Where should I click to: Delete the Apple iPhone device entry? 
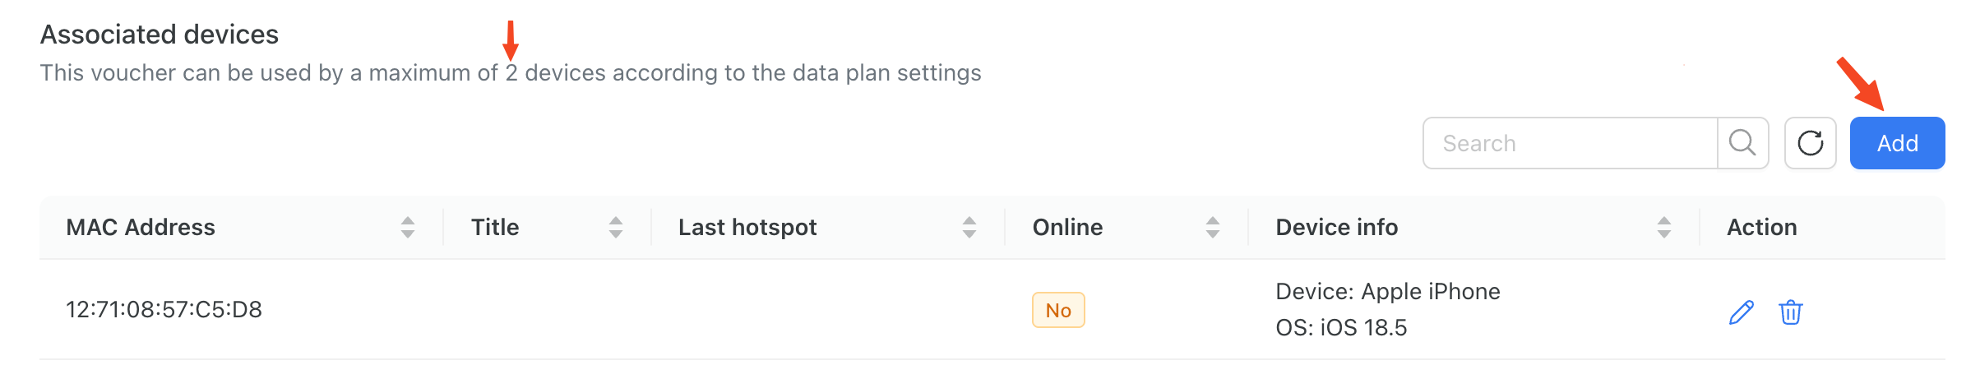pos(1791,312)
